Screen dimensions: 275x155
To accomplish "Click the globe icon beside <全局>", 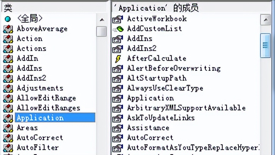I will (8, 19).
